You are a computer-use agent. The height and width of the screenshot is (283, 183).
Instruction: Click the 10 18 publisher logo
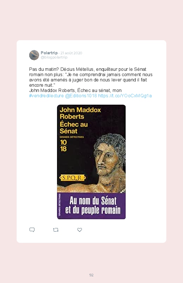click(63, 146)
